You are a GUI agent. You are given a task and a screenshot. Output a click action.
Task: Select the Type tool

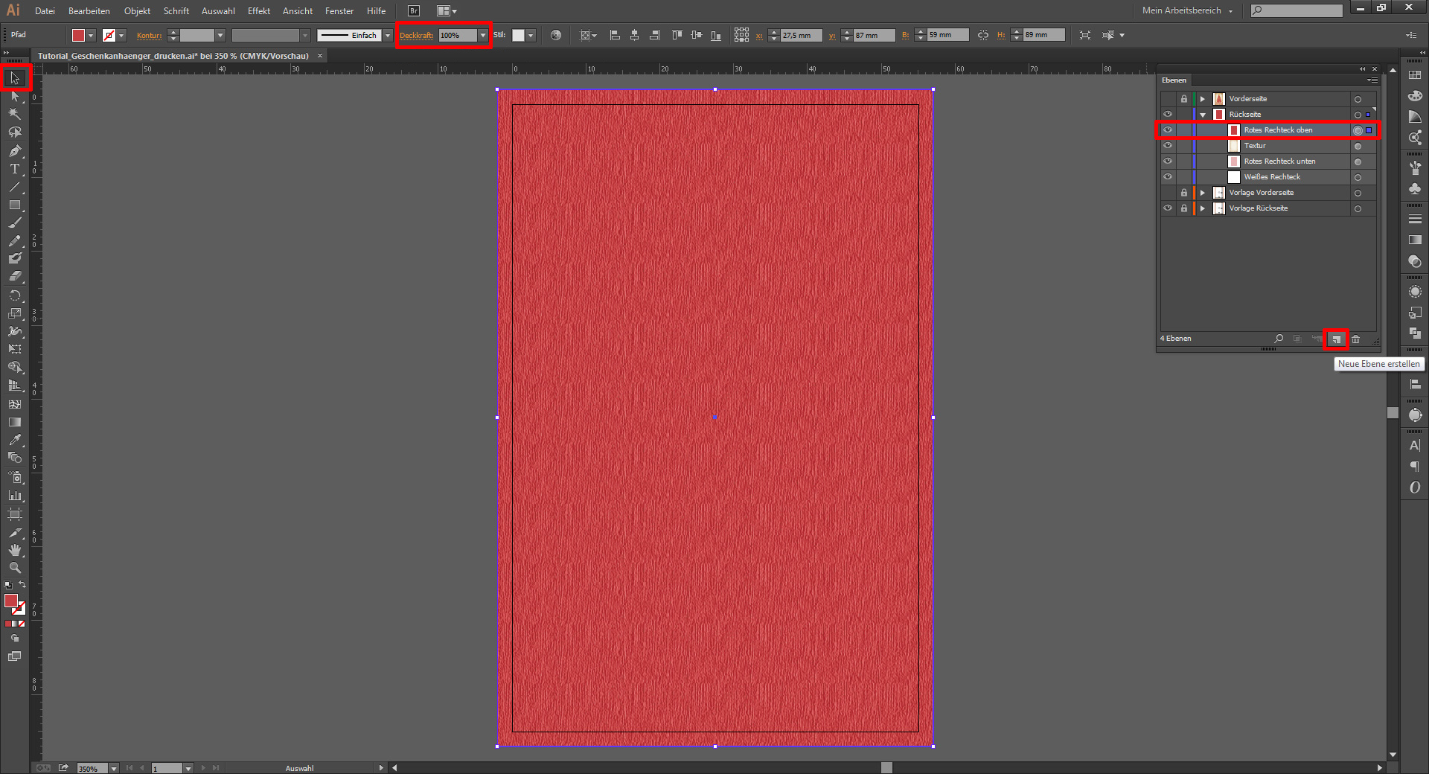[x=15, y=169]
